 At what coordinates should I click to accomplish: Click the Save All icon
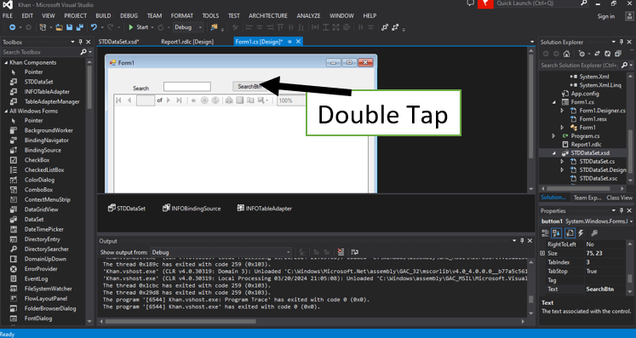click(80, 27)
